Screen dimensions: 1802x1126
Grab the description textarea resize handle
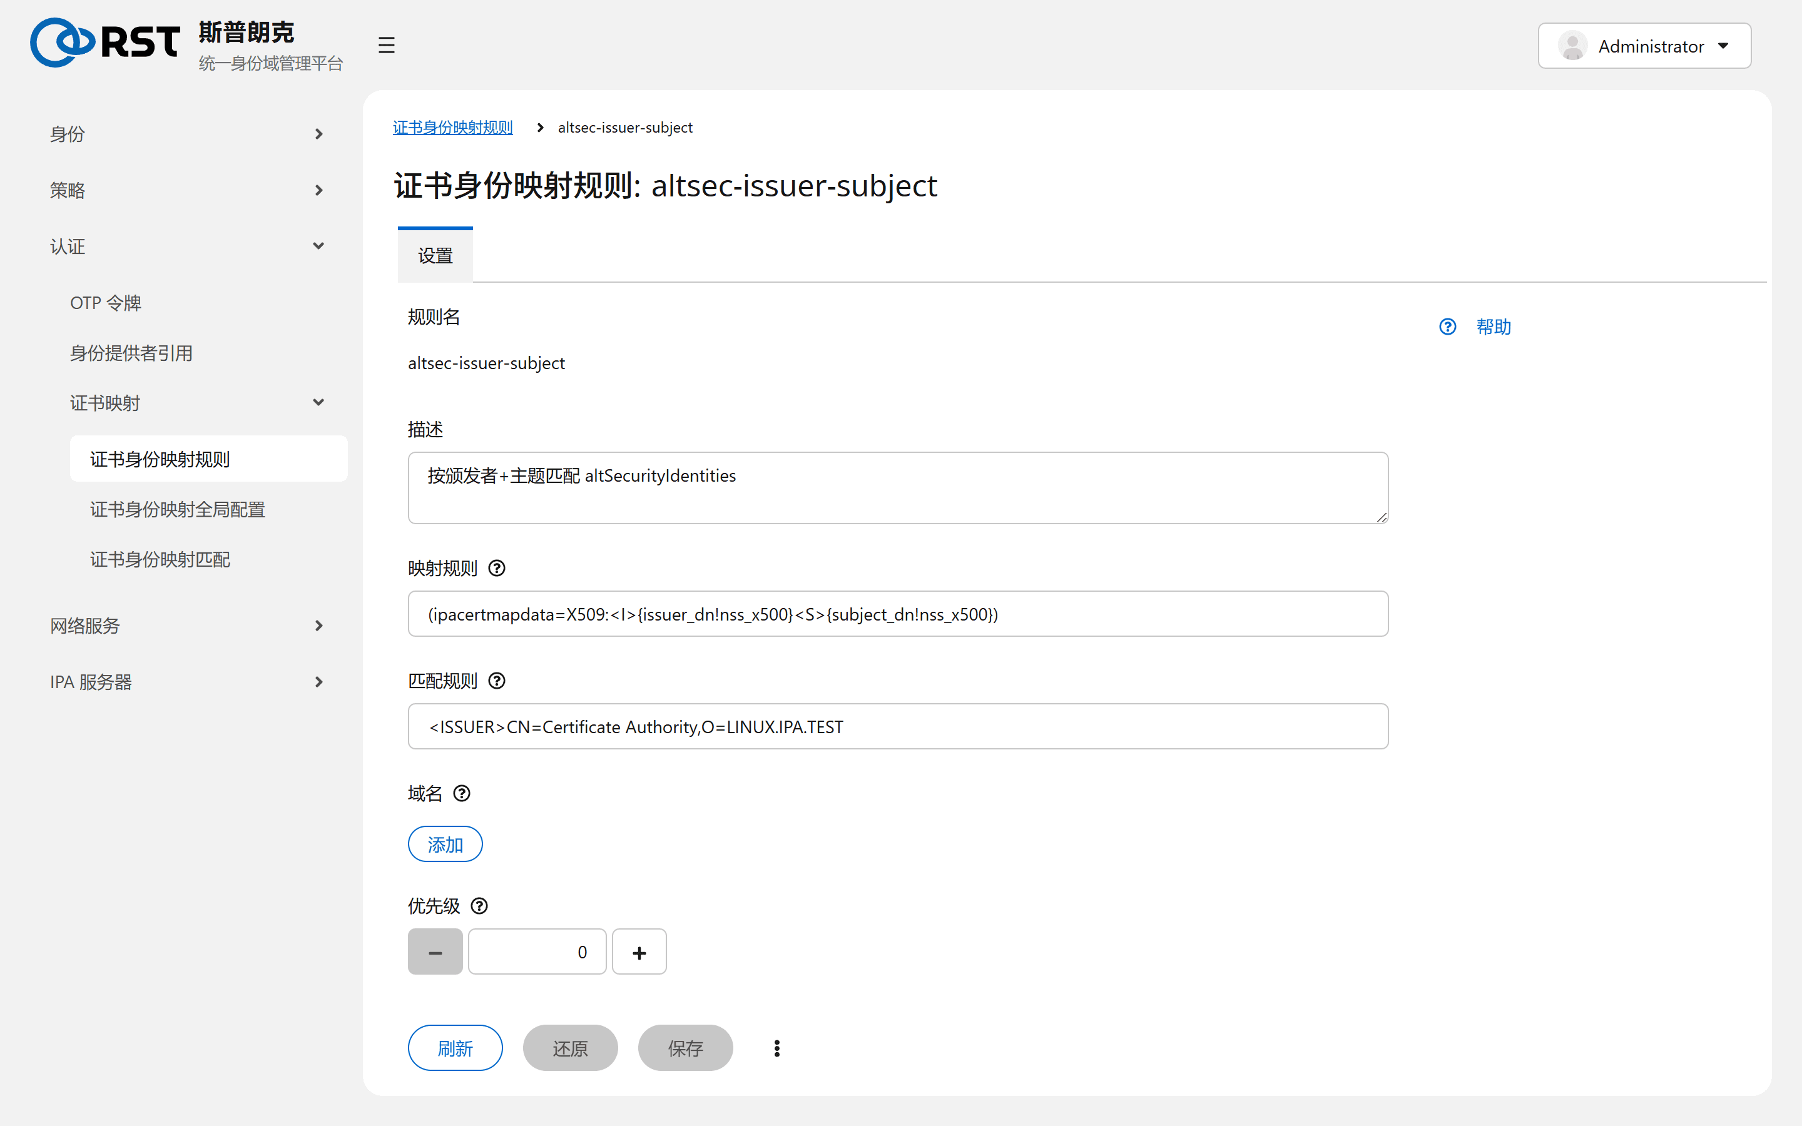pos(1382,517)
